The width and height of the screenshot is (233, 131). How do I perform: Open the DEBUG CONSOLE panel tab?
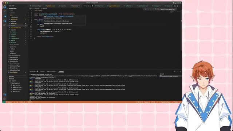(52, 71)
